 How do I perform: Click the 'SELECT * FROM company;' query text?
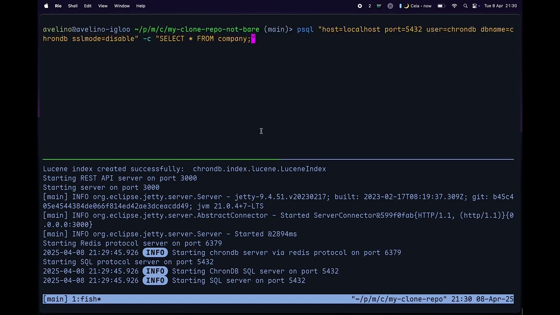(x=205, y=39)
